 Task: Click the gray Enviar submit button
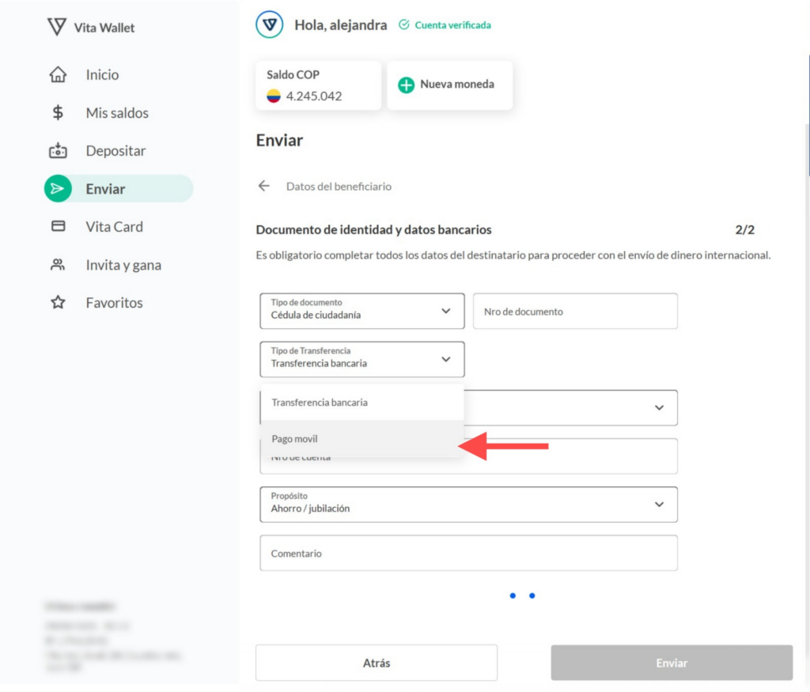pyautogui.click(x=672, y=663)
